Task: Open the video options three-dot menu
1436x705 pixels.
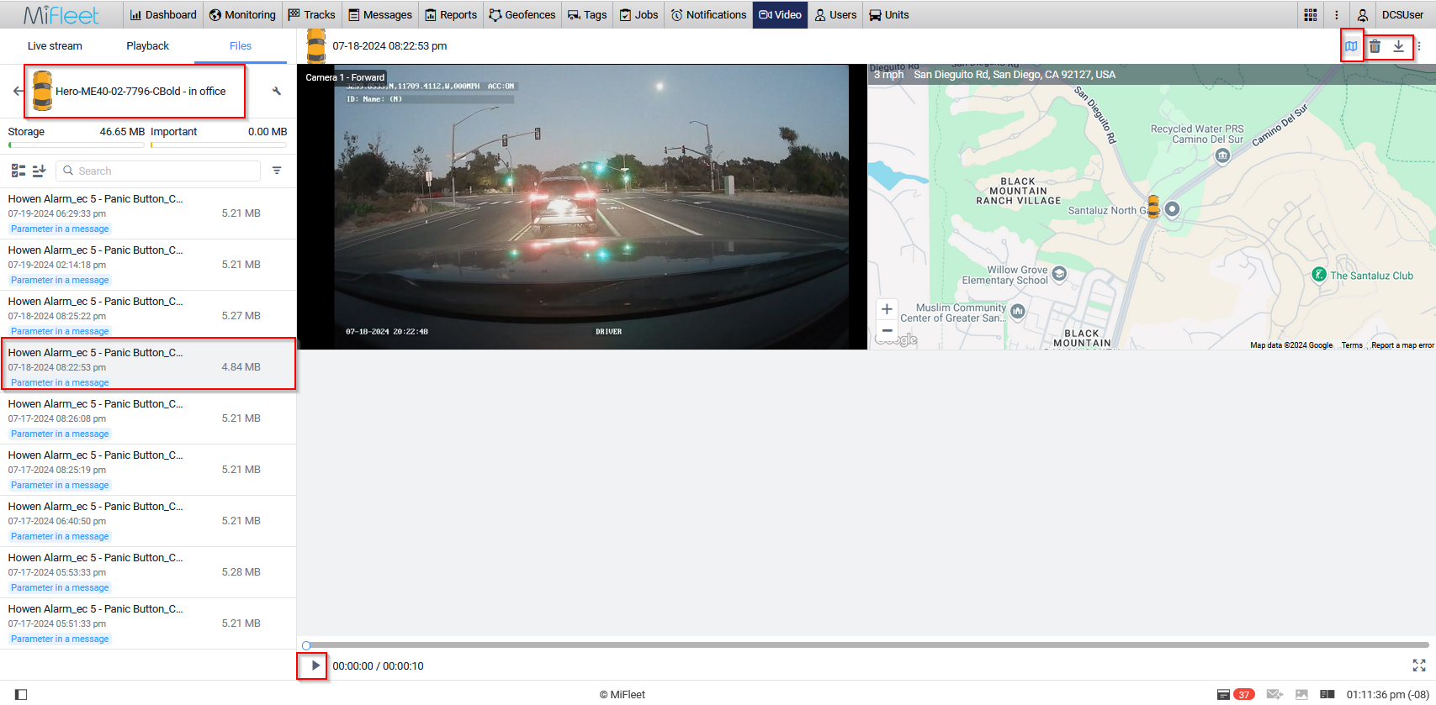Action: click(x=1419, y=46)
